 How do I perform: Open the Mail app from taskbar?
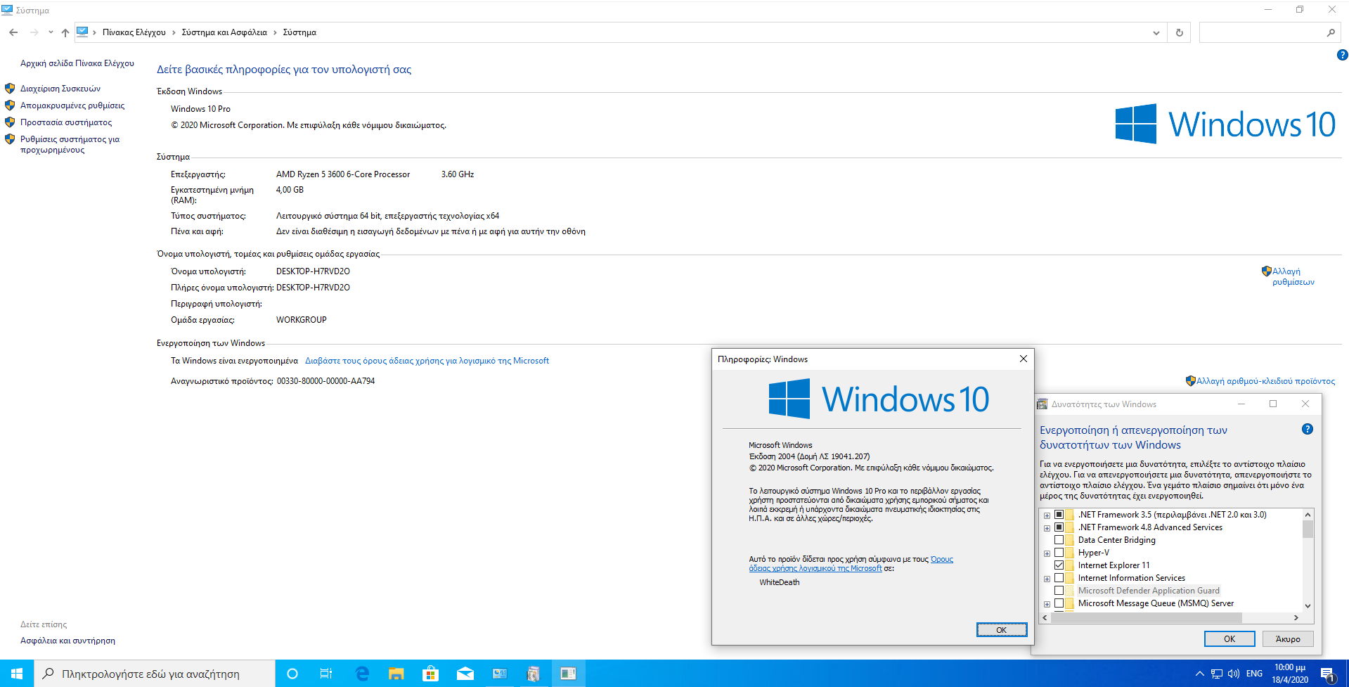(465, 674)
